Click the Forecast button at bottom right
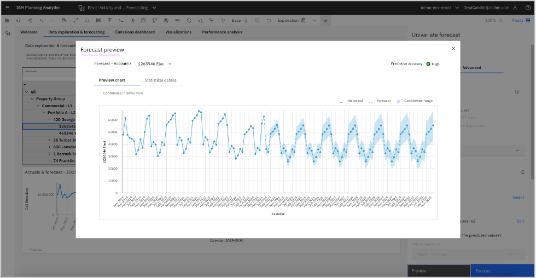 501,270
